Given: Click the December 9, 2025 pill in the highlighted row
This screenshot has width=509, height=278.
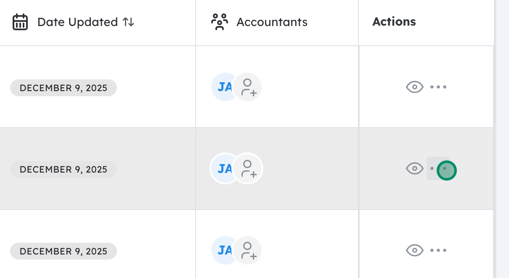Looking at the screenshot, I should point(64,169).
